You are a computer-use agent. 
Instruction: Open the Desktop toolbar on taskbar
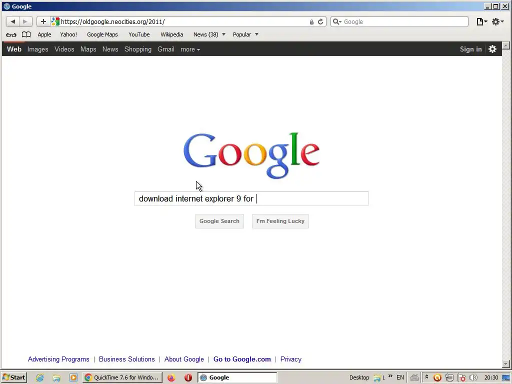tap(359, 378)
